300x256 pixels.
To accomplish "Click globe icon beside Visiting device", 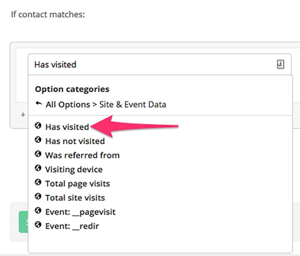I will click(x=38, y=168).
